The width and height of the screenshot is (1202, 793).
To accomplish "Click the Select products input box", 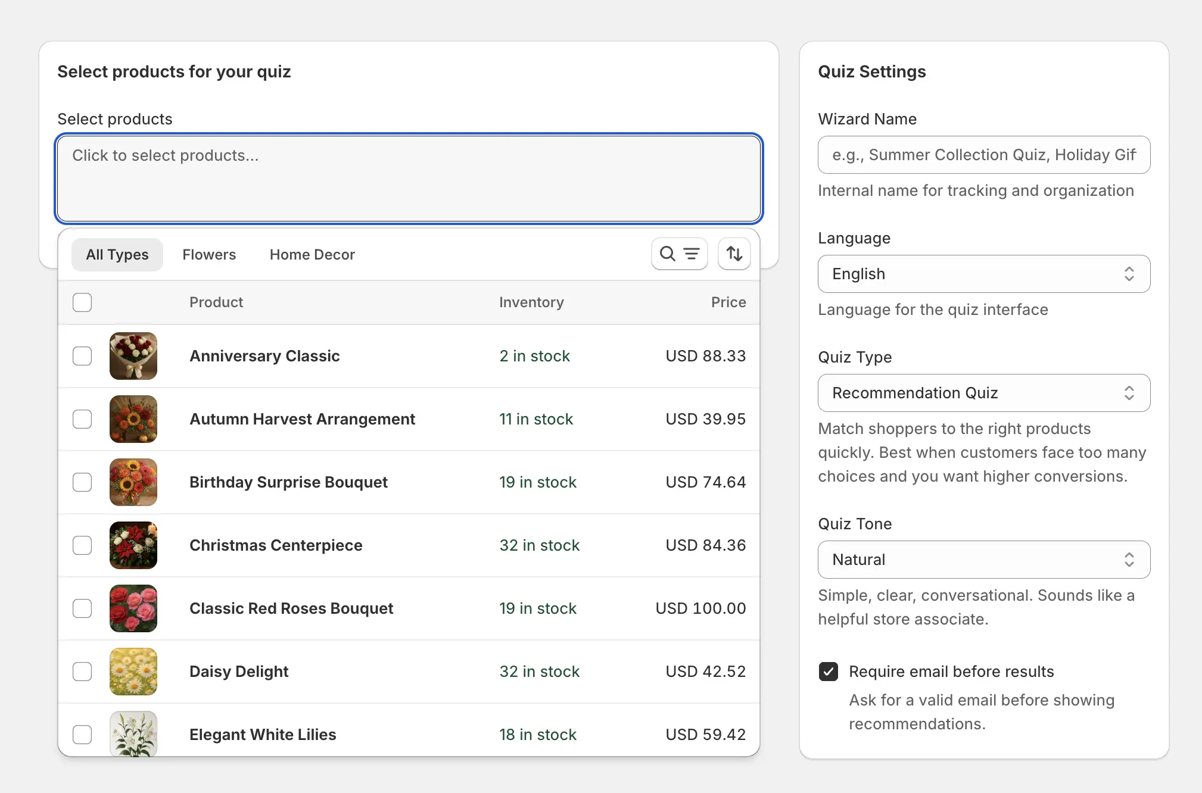I will point(409,179).
